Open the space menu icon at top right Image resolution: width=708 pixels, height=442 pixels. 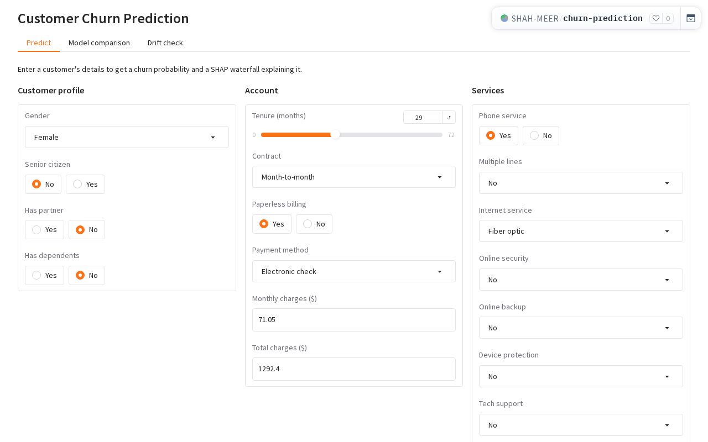coord(691,18)
